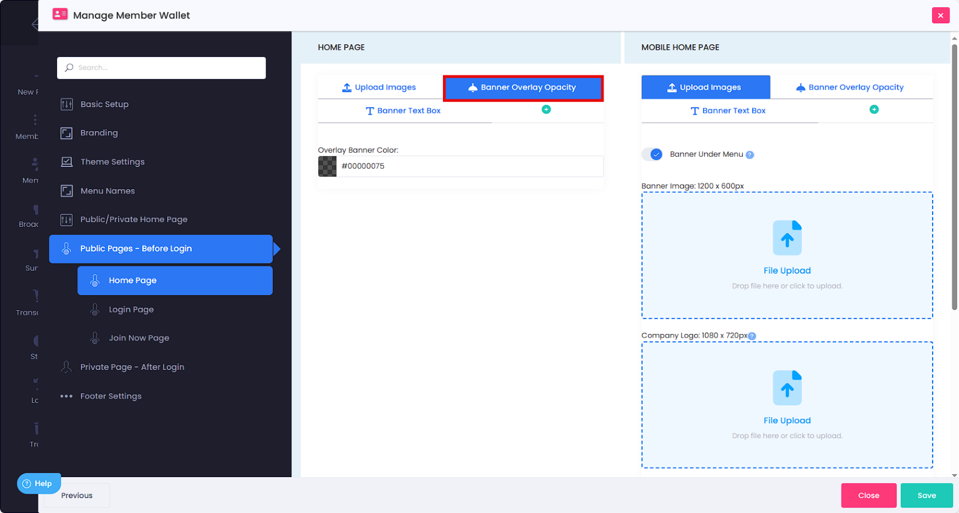Click the Company Logo file upload icon

coord(787,387)
